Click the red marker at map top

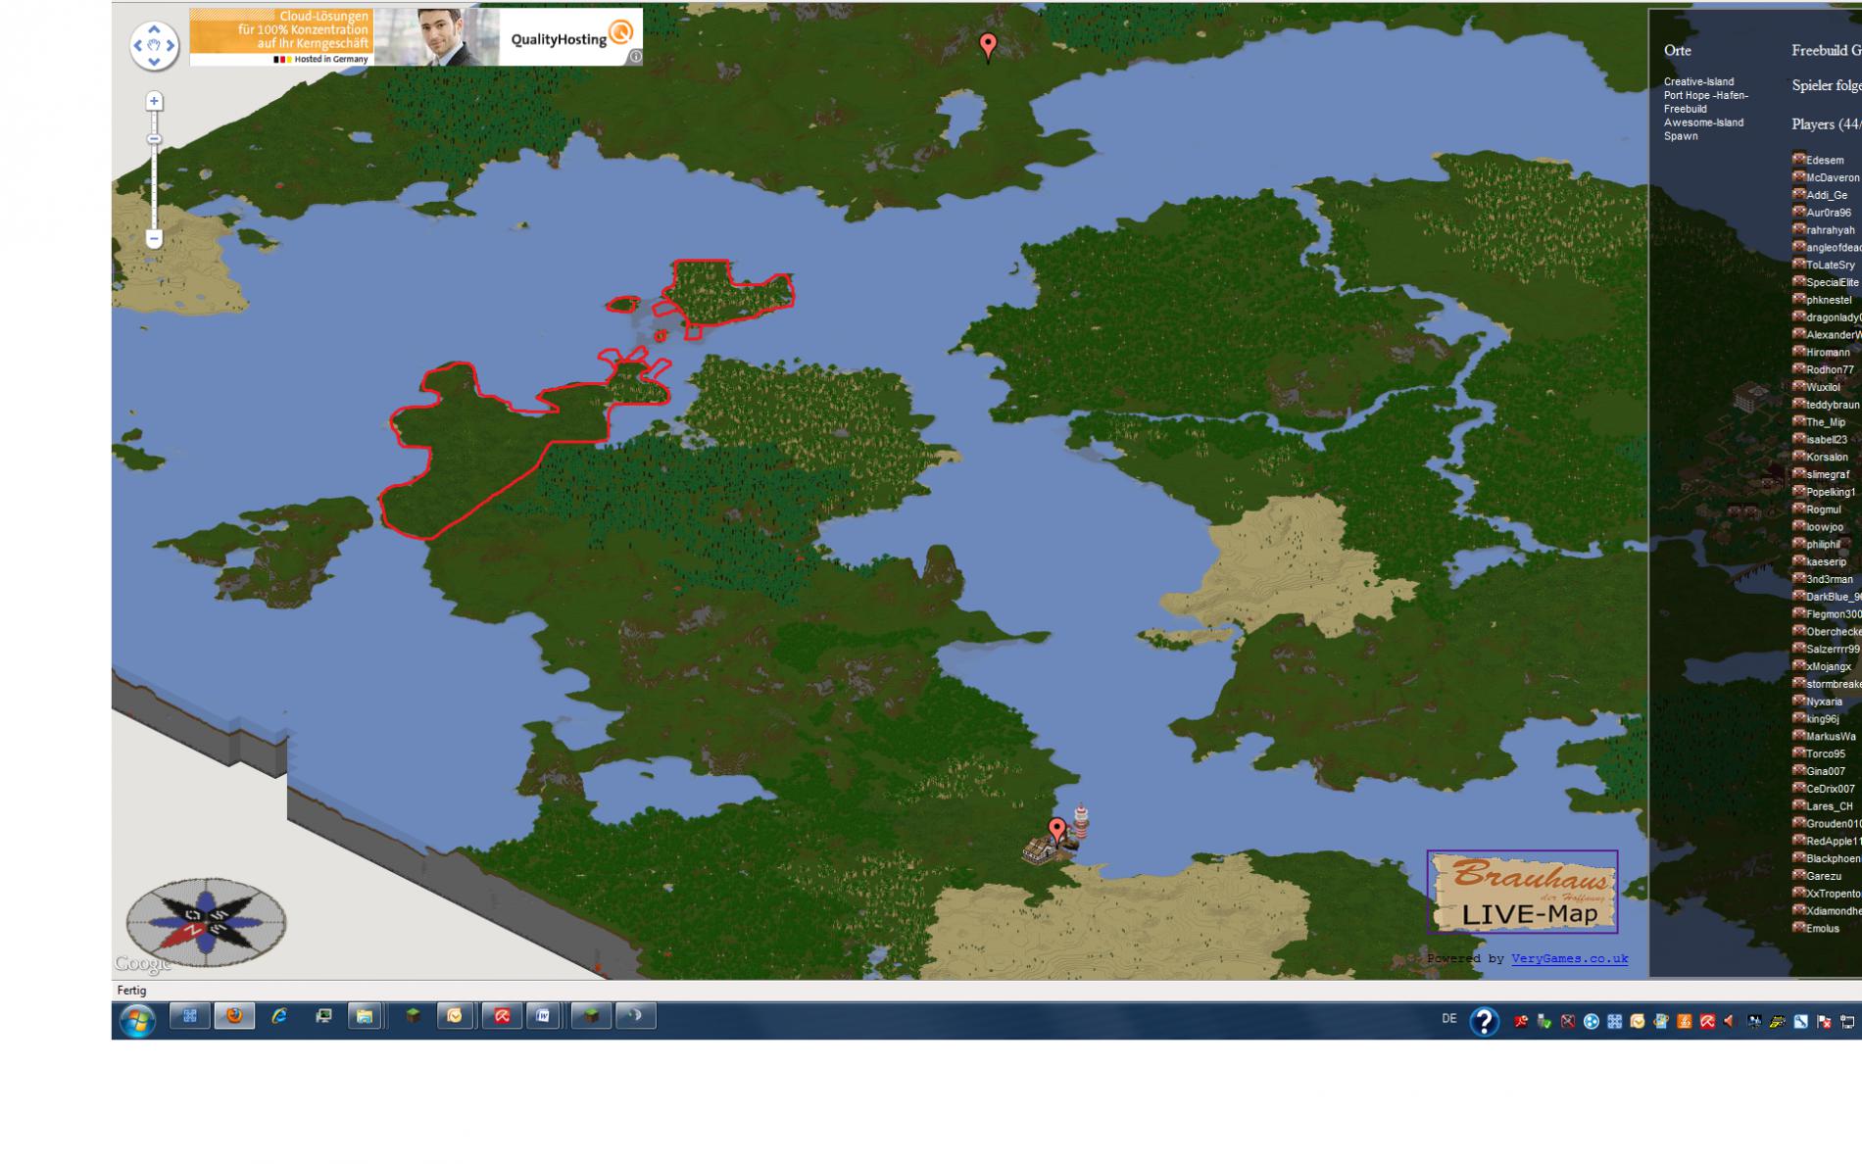tap(988, 44)
